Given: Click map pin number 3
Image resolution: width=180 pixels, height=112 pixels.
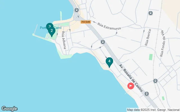Looking at the screenshot, I should pyautogui.click(x=49, y=25).
